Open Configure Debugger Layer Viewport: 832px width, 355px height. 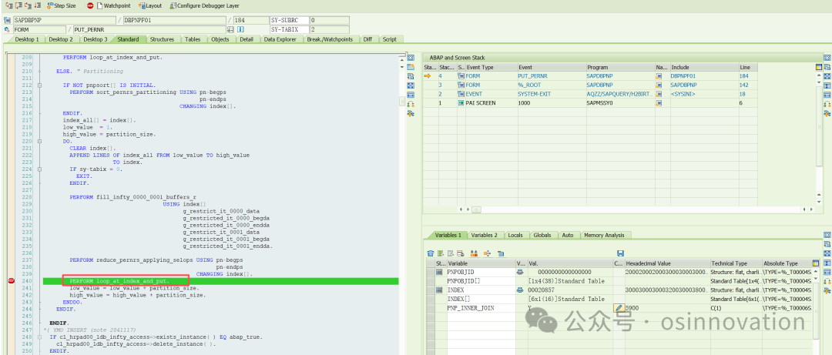pyautogui.click(x=205, y=6)
